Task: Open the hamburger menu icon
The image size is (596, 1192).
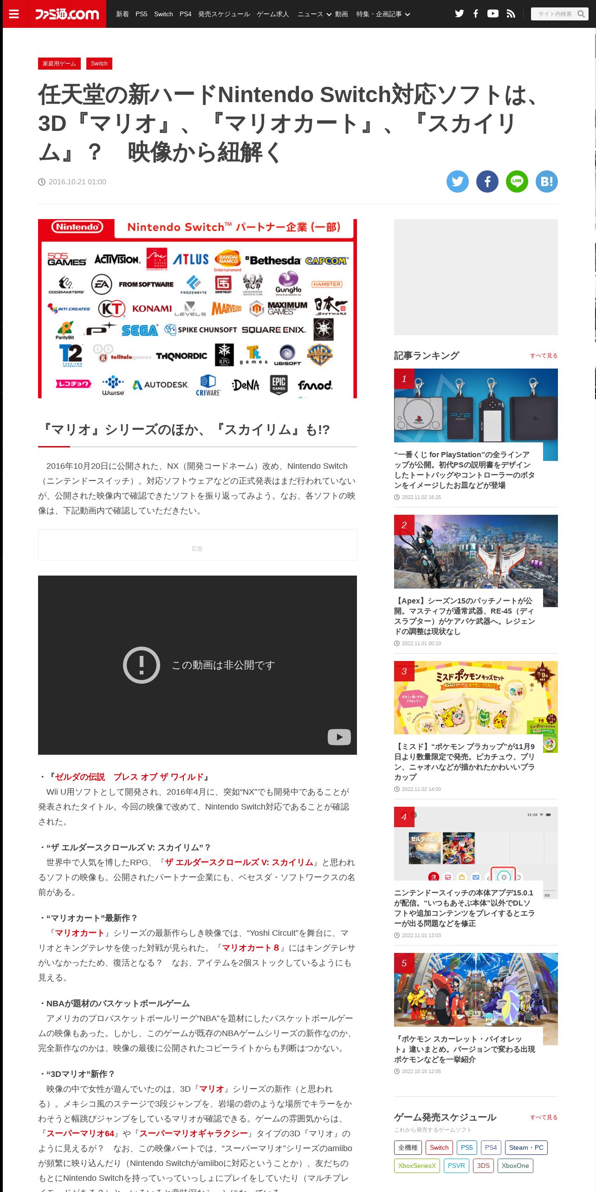Action: [14, 14]
